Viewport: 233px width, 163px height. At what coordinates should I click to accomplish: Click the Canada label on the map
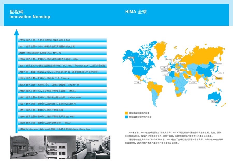[131, 57]
